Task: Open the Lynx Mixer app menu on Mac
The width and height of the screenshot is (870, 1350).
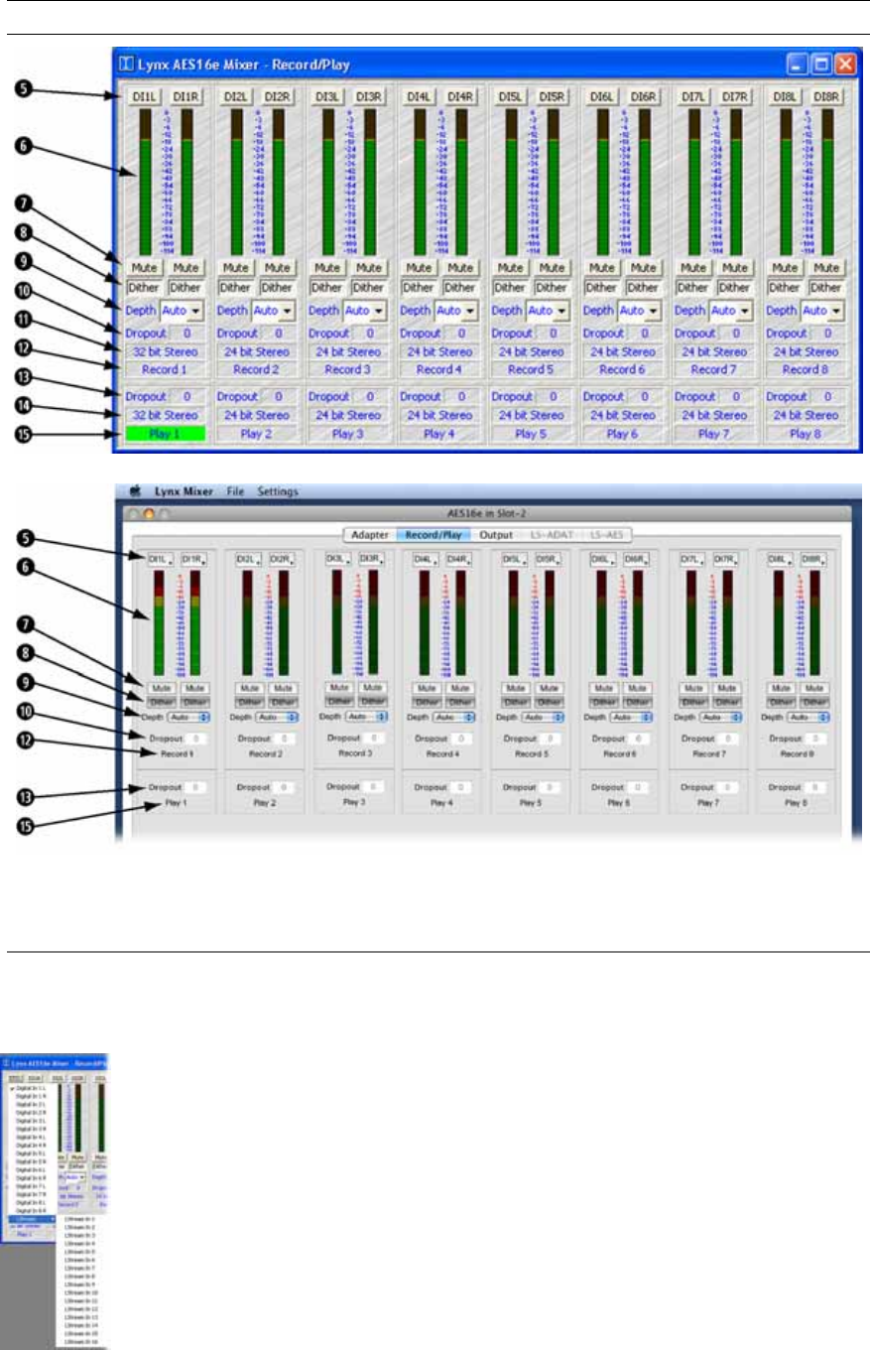Action: point(184,490)
